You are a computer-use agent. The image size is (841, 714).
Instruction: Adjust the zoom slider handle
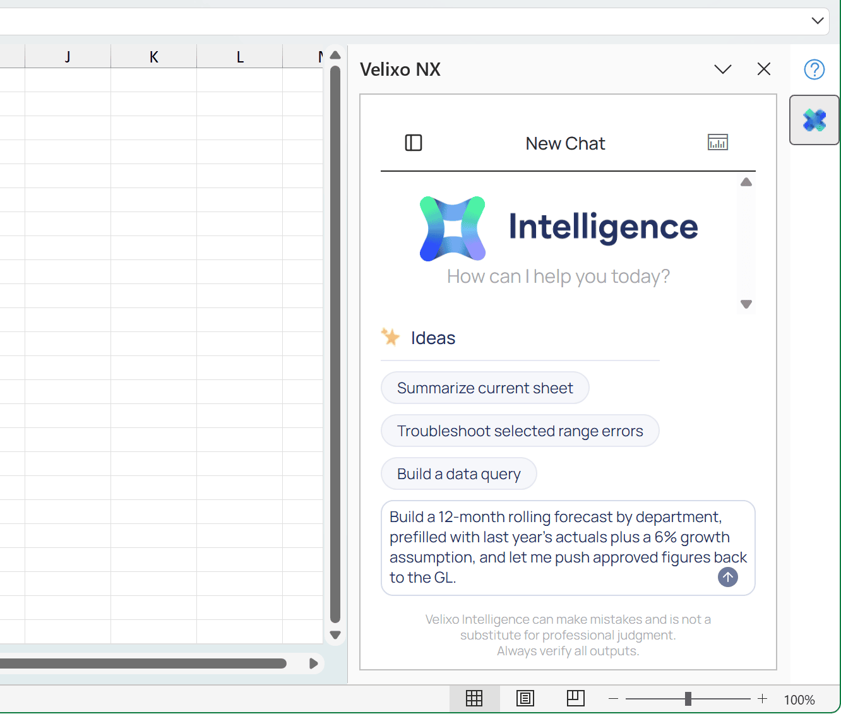(x=688, y=699)
